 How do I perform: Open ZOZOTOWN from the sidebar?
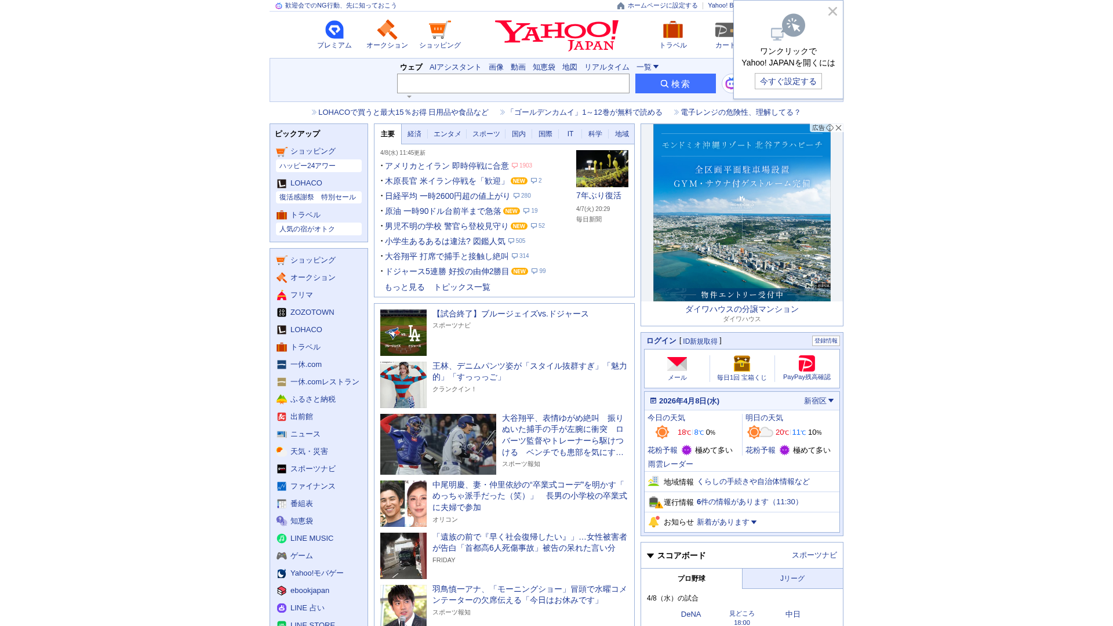coord(312,312)
